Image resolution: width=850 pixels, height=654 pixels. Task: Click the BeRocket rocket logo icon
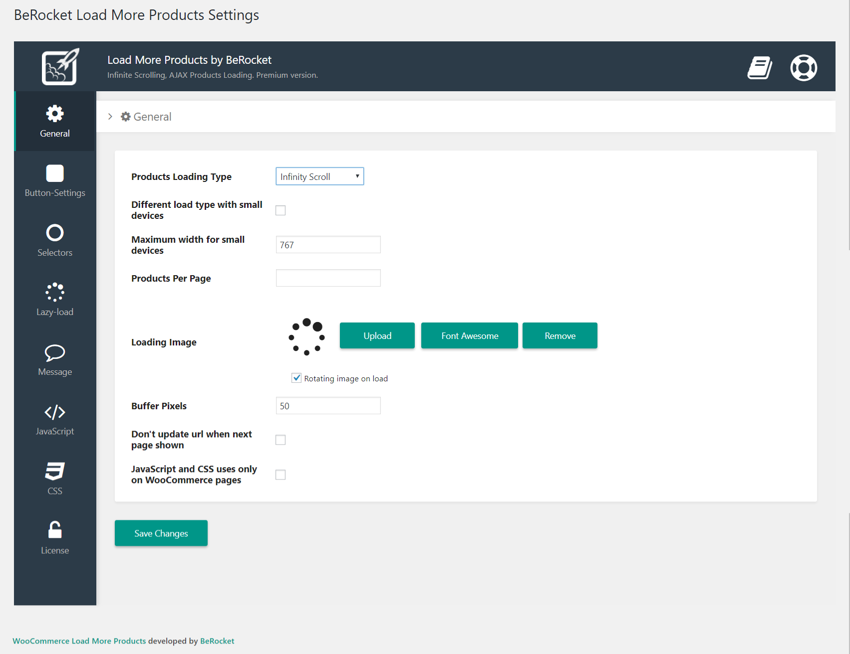coord(60,67)
